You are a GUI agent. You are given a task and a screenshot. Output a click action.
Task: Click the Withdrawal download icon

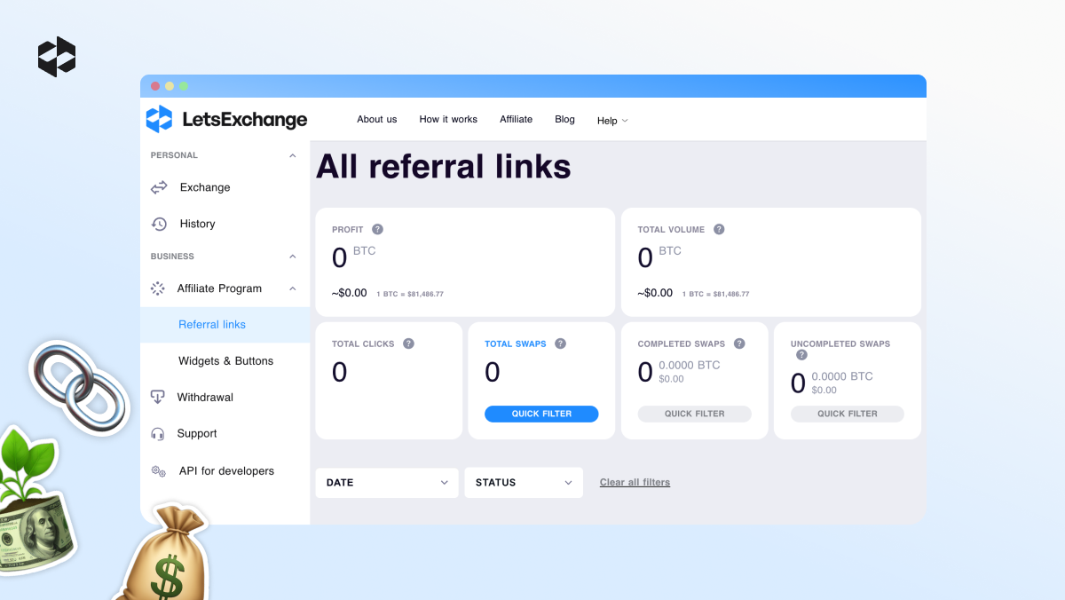(158, 397)
